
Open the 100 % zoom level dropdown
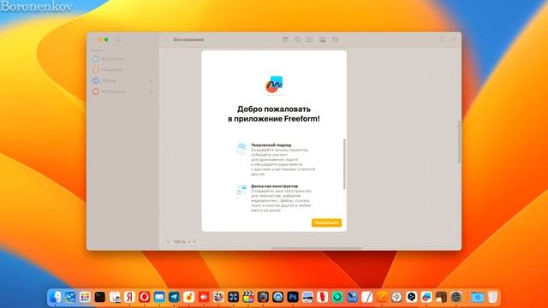click(182, 241)
